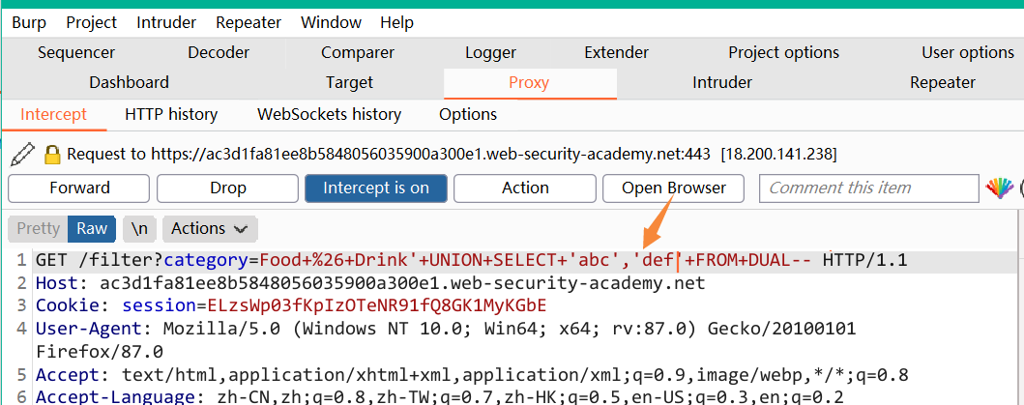Screen dimensions: 1024x405
Task: Open the rainbow highlight color picker
Action: click(999, 188)
